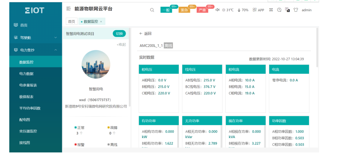Change theme using the shirt icon

(x=296, y=10)
